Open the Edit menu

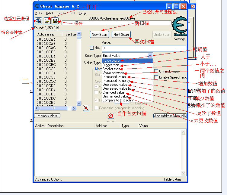coord(50,13)
